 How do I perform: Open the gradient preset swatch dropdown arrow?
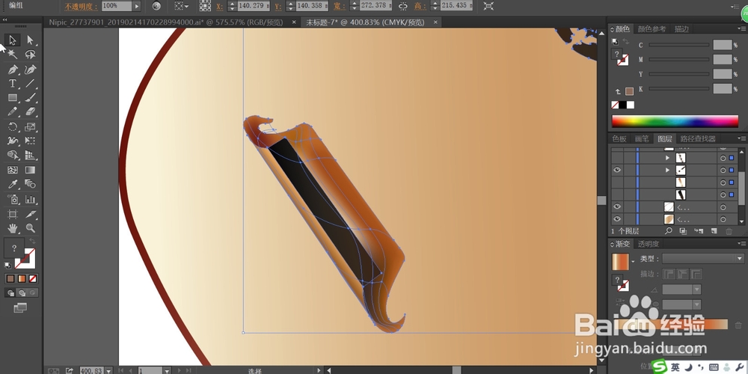click(x=633, y=262)
